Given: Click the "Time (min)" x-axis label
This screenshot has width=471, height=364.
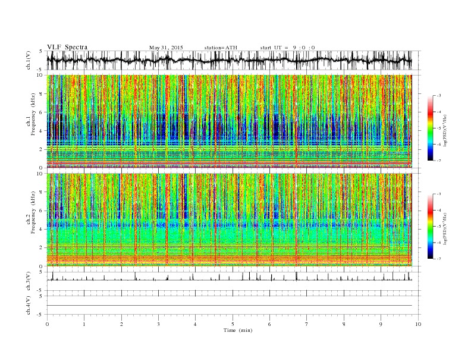Looking at the screenshot, I should (x=238, y=330).
